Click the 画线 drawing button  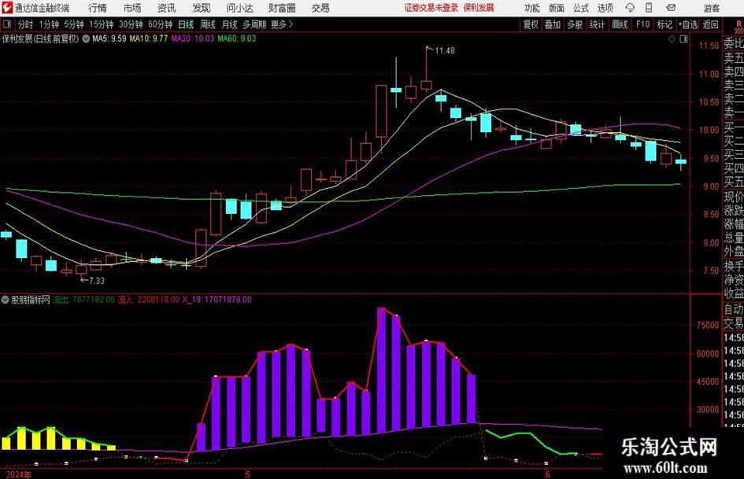620,24
